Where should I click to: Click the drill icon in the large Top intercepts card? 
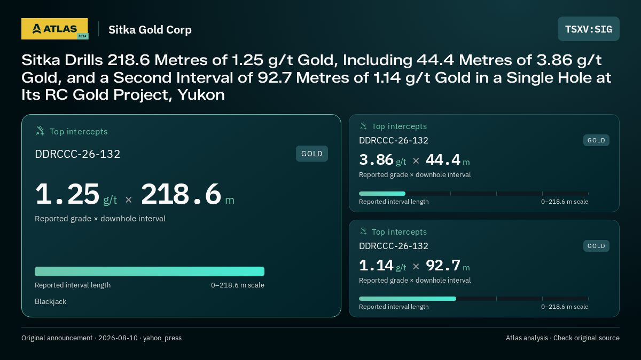point(40,131)
